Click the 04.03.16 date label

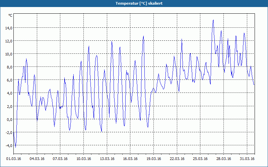[x=37, y=159]
